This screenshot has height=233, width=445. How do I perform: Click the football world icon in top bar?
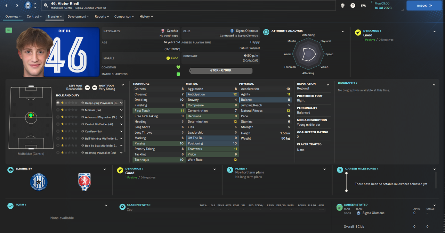point(342,6)
